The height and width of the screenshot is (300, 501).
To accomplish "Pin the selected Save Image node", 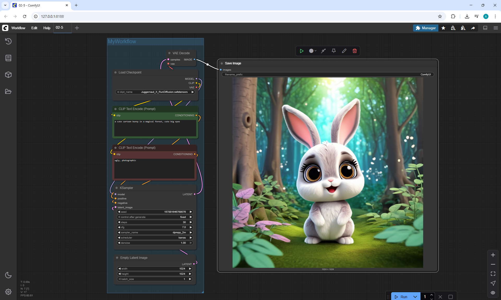I will tap(333, 51).
